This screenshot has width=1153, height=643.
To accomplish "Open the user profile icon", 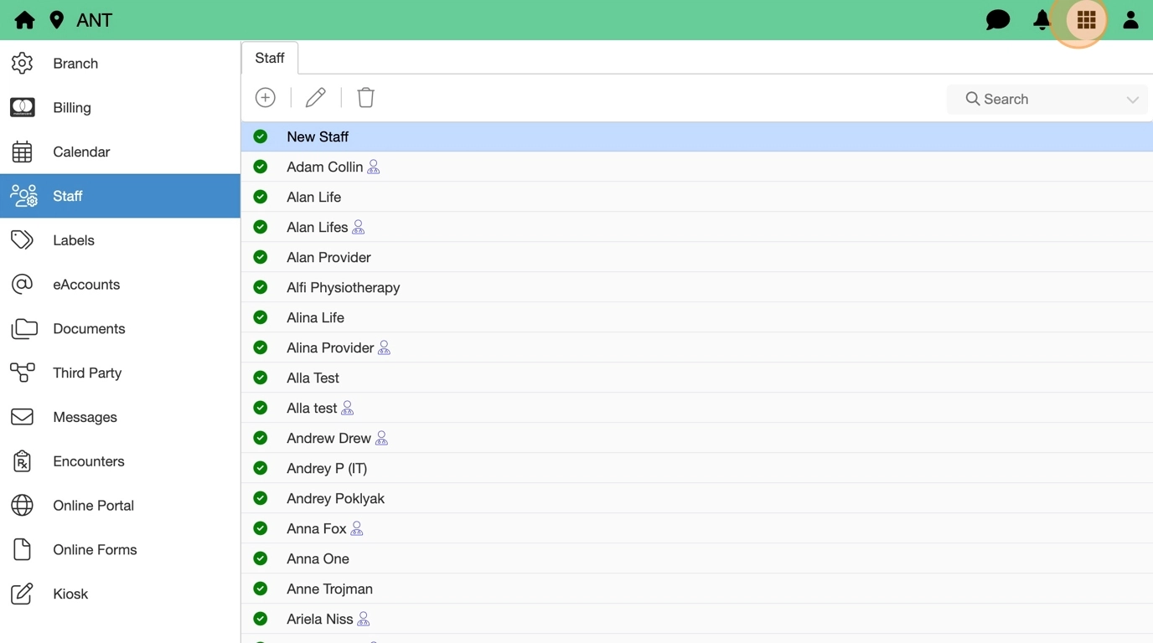I will pyautogui.click(x=1130, y=20).
